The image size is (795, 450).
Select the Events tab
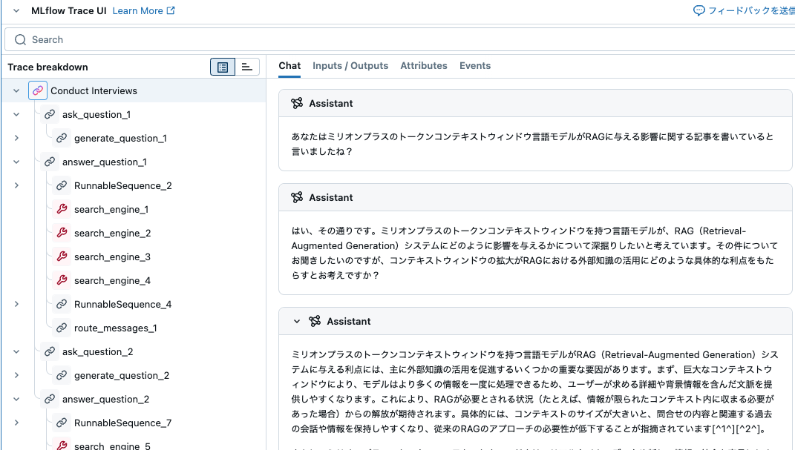pyautogui.click(x=475, y=65)
